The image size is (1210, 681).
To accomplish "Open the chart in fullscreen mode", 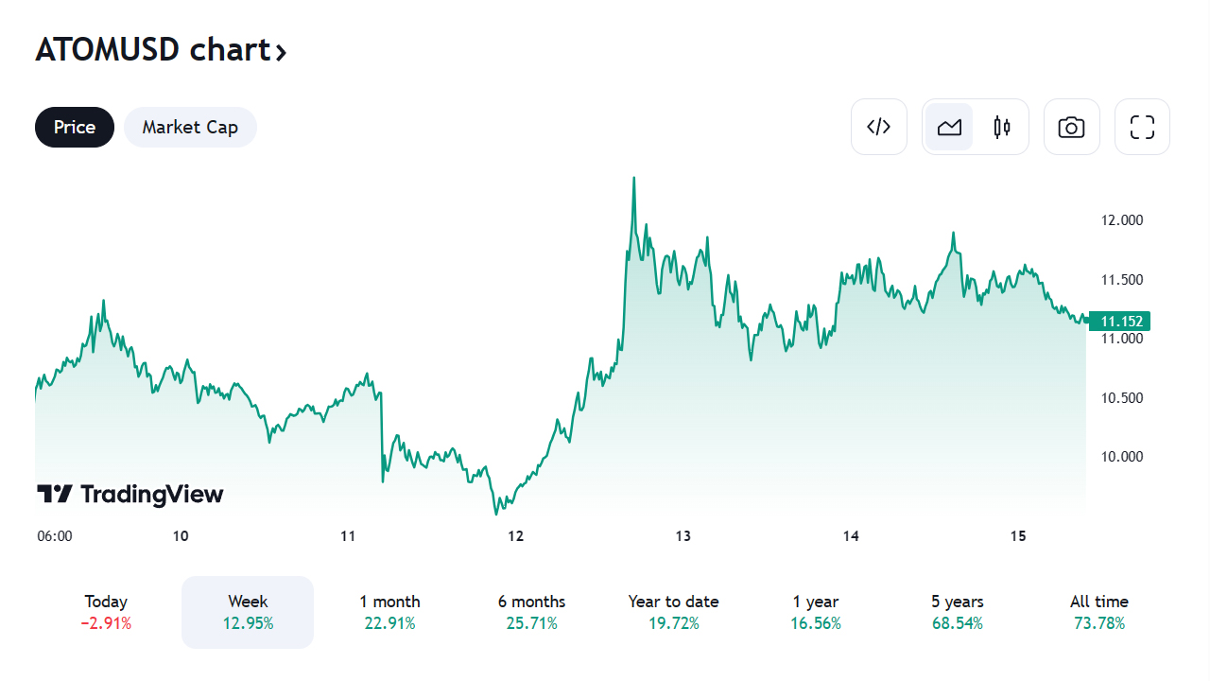I will 1143,127.
